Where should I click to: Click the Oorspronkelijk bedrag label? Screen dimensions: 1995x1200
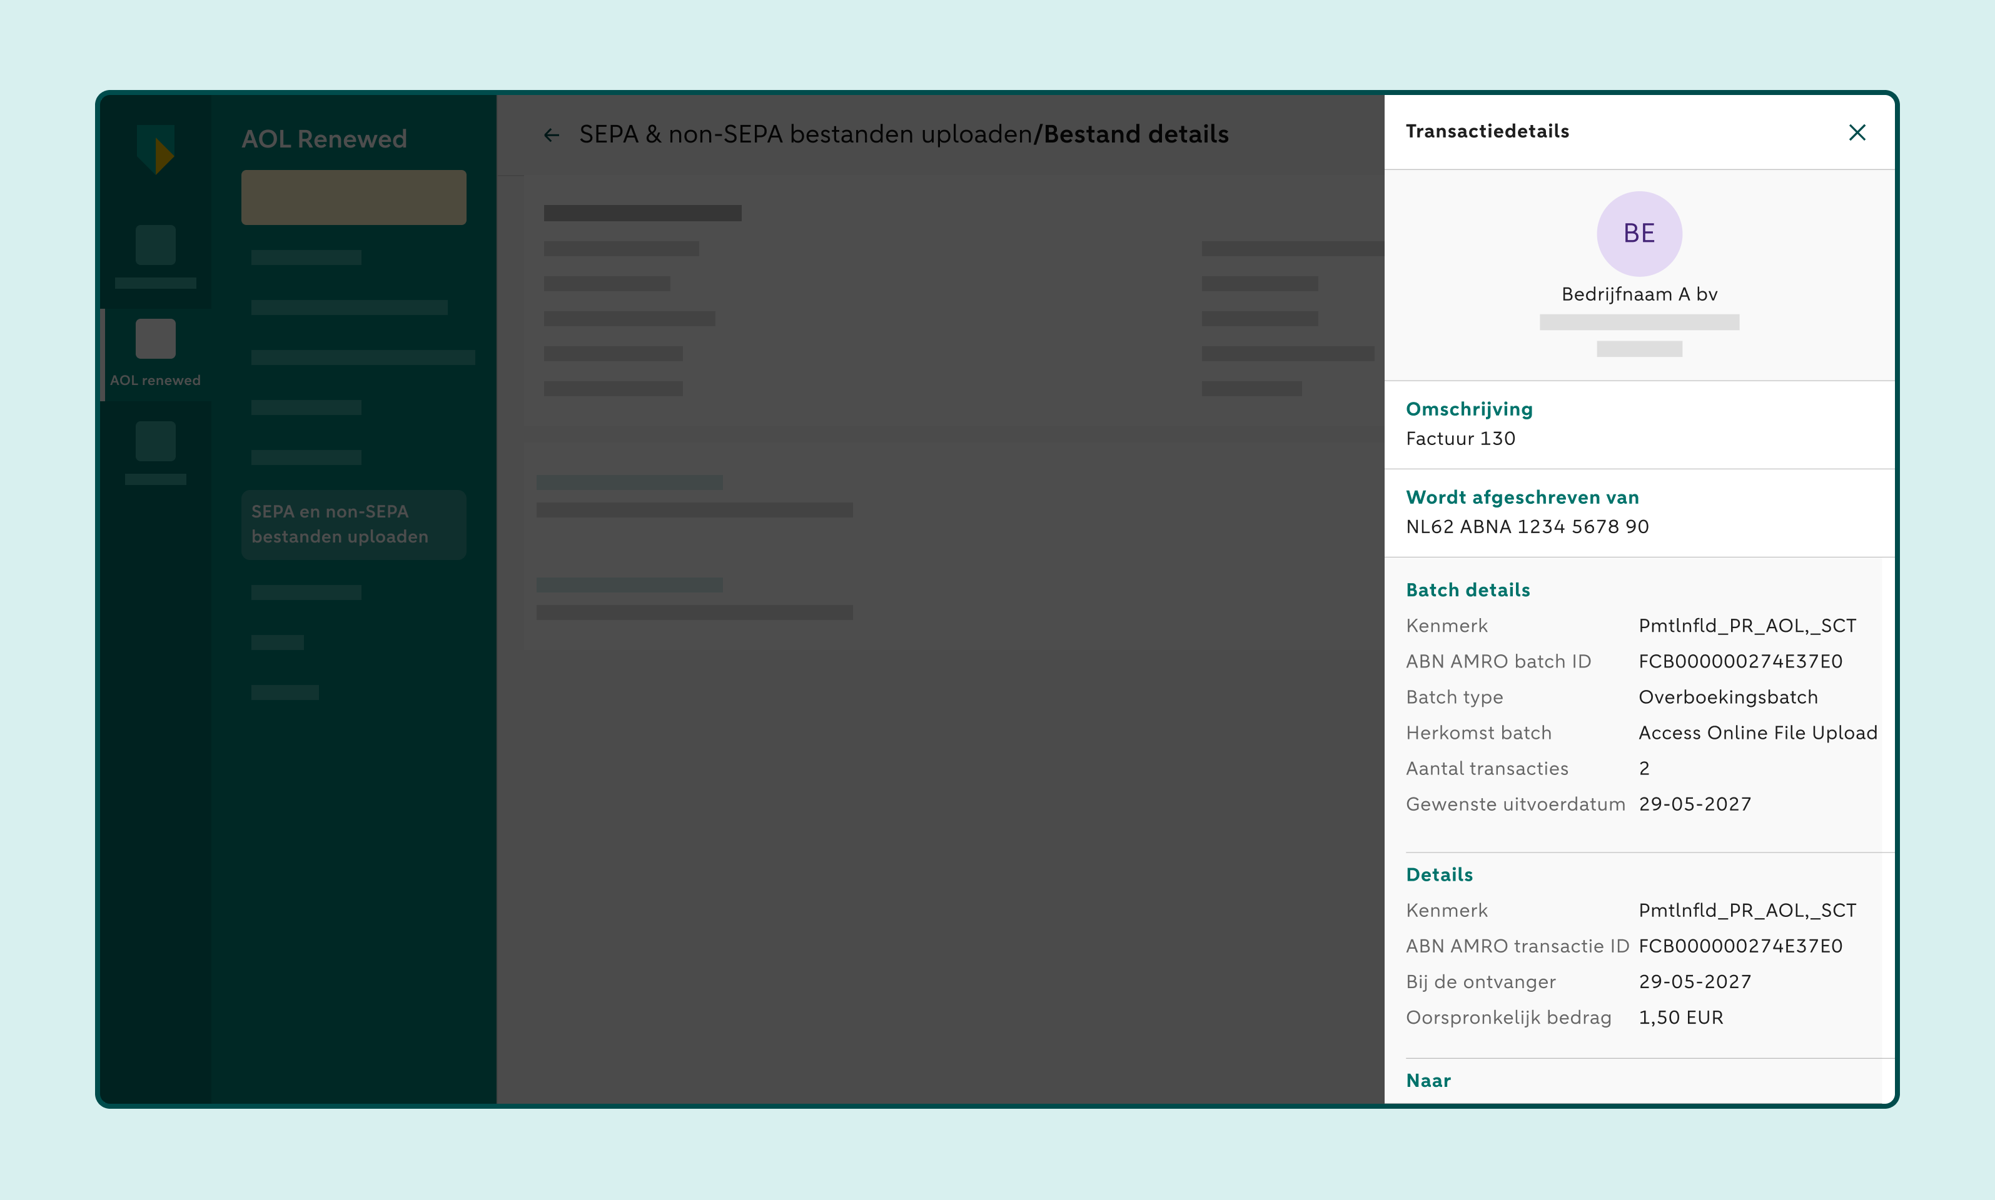tap(1508, 1017)
